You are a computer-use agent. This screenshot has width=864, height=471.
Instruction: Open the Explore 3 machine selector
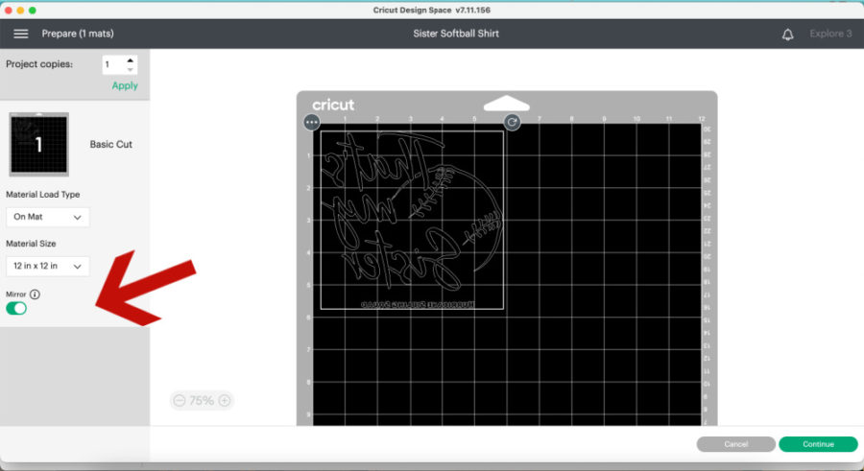pos(830,34)
